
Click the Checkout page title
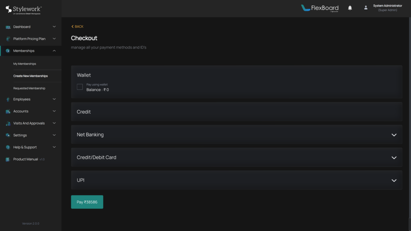coord(84,38)
